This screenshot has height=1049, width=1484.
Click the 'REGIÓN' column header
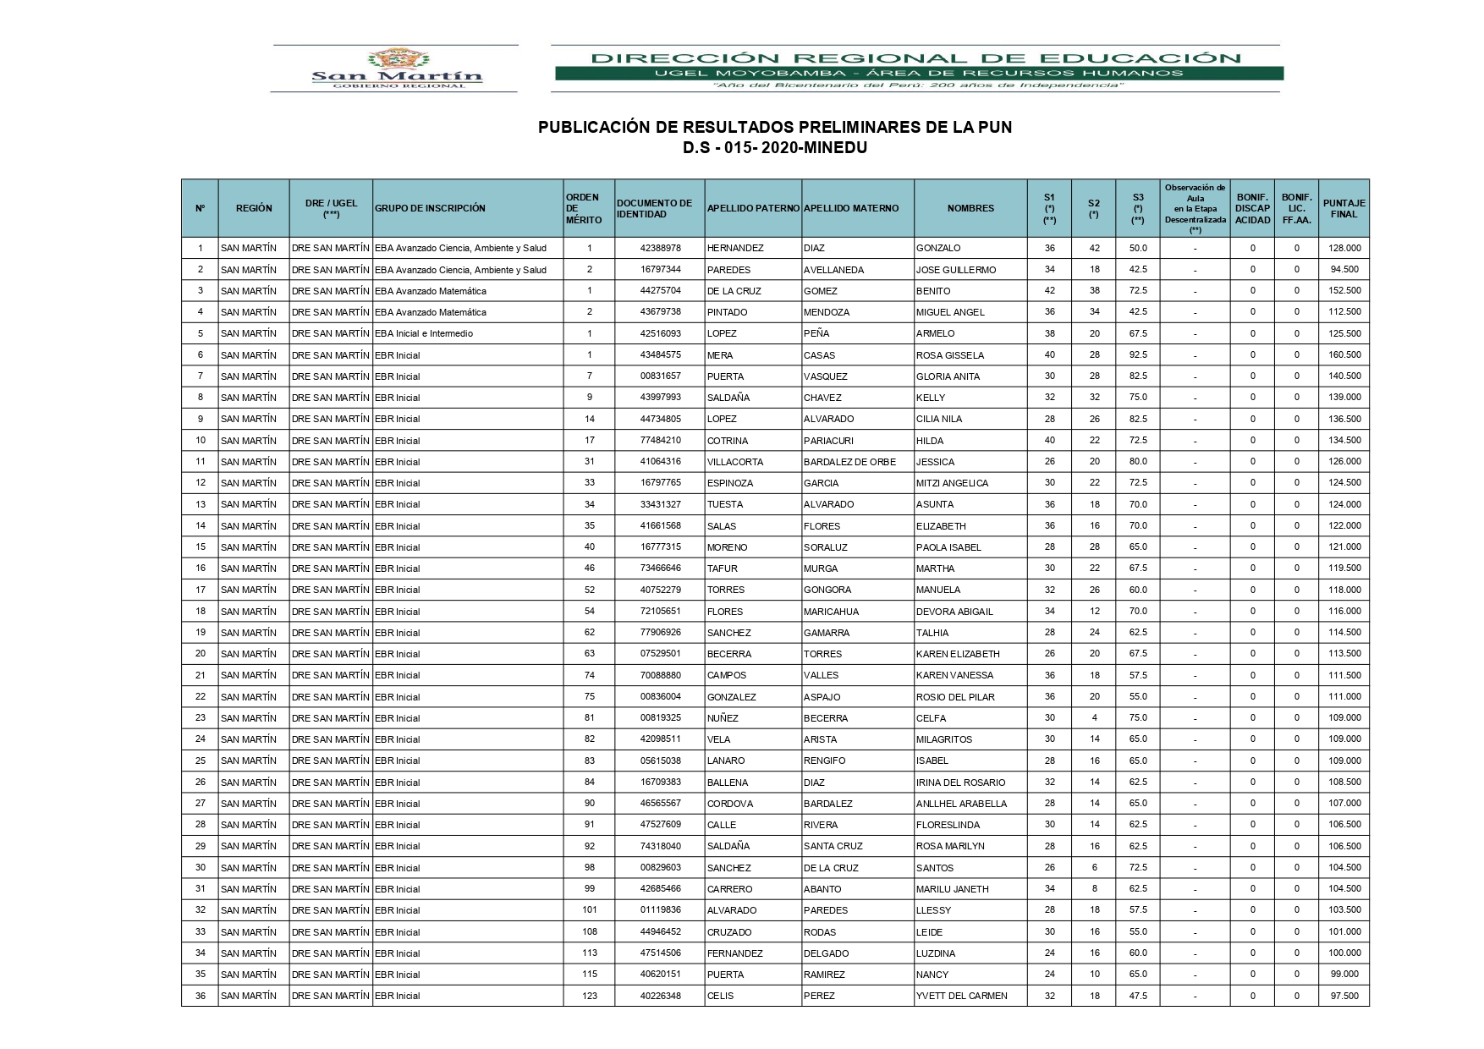(x=254, y=208)
